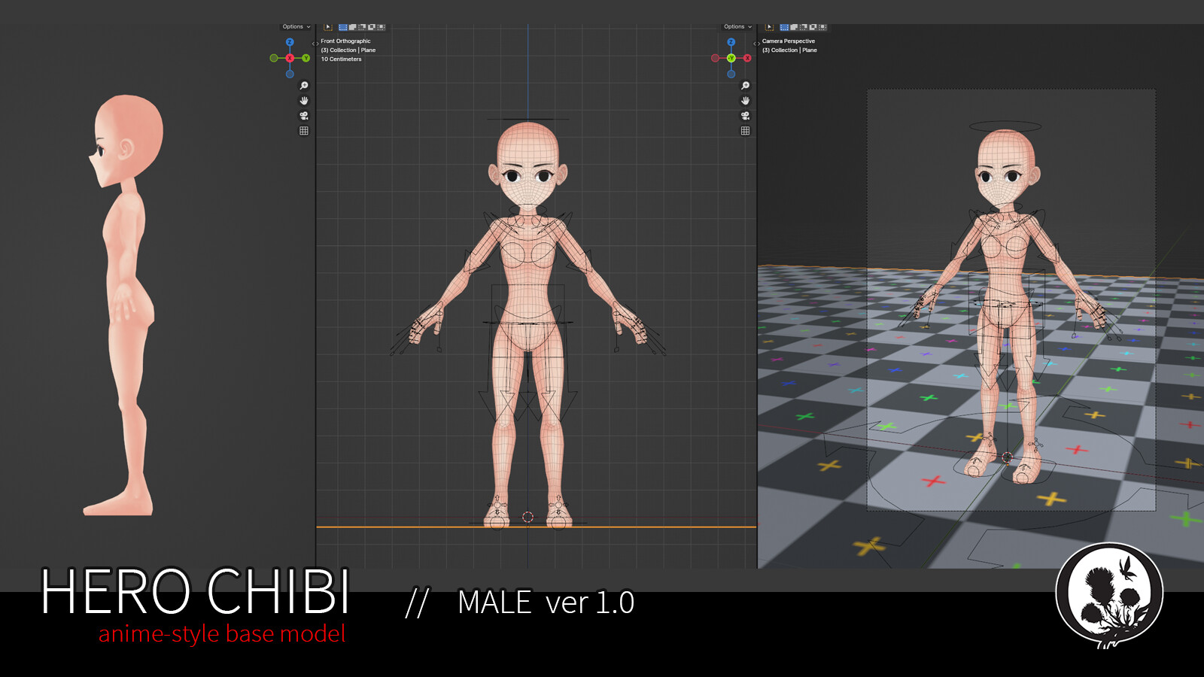1204x677 pixels.
Task: Toggle orthographic grid icon in Camera viewport
Action: tap(746, 131)
